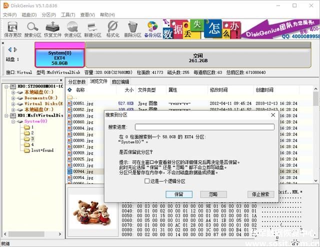The image size is (320, 247).
Task: Click the 停止搜索 button
Action: coord(260,194)
